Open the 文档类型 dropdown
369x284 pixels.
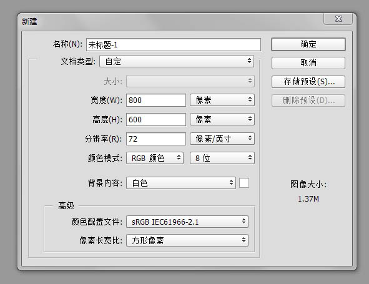tap(177, 61)
